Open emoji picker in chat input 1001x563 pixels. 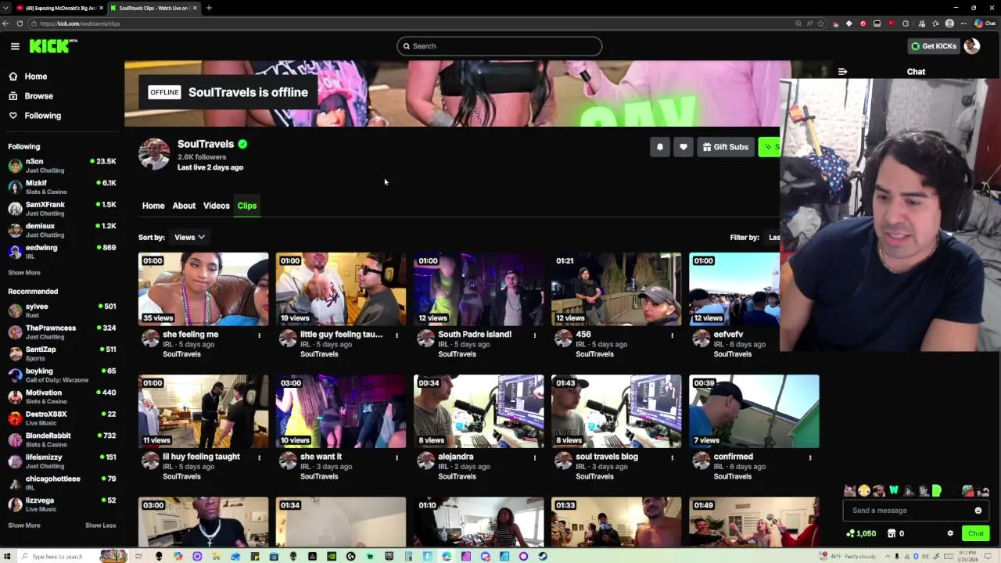pyautogui.click(x=978, y=511)
